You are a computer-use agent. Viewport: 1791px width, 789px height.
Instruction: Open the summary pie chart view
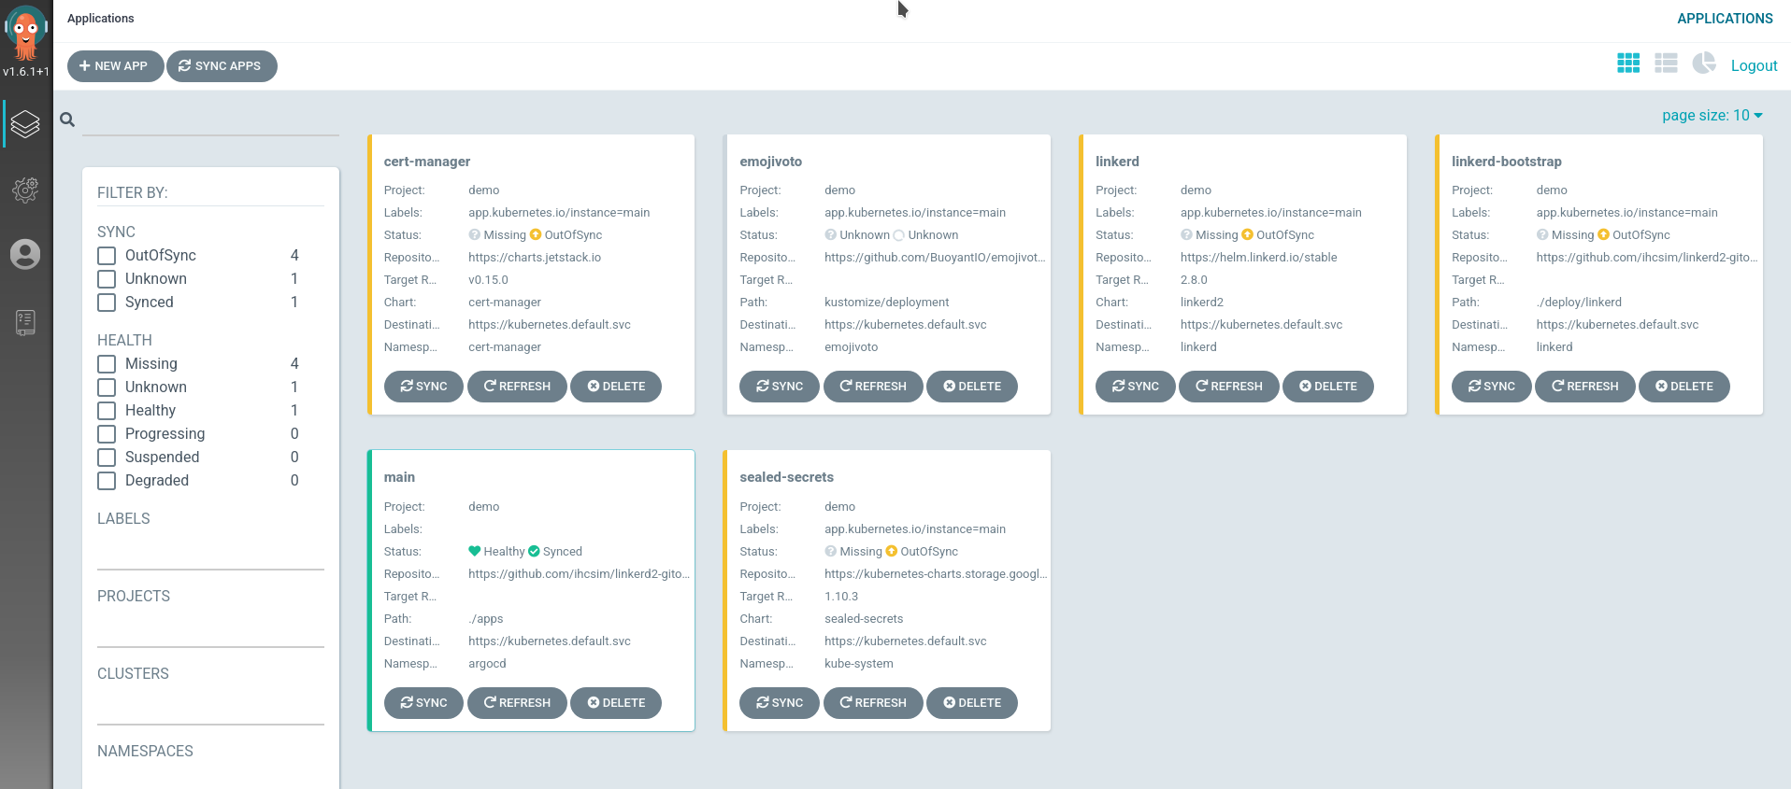click(x=1703, y=63)
